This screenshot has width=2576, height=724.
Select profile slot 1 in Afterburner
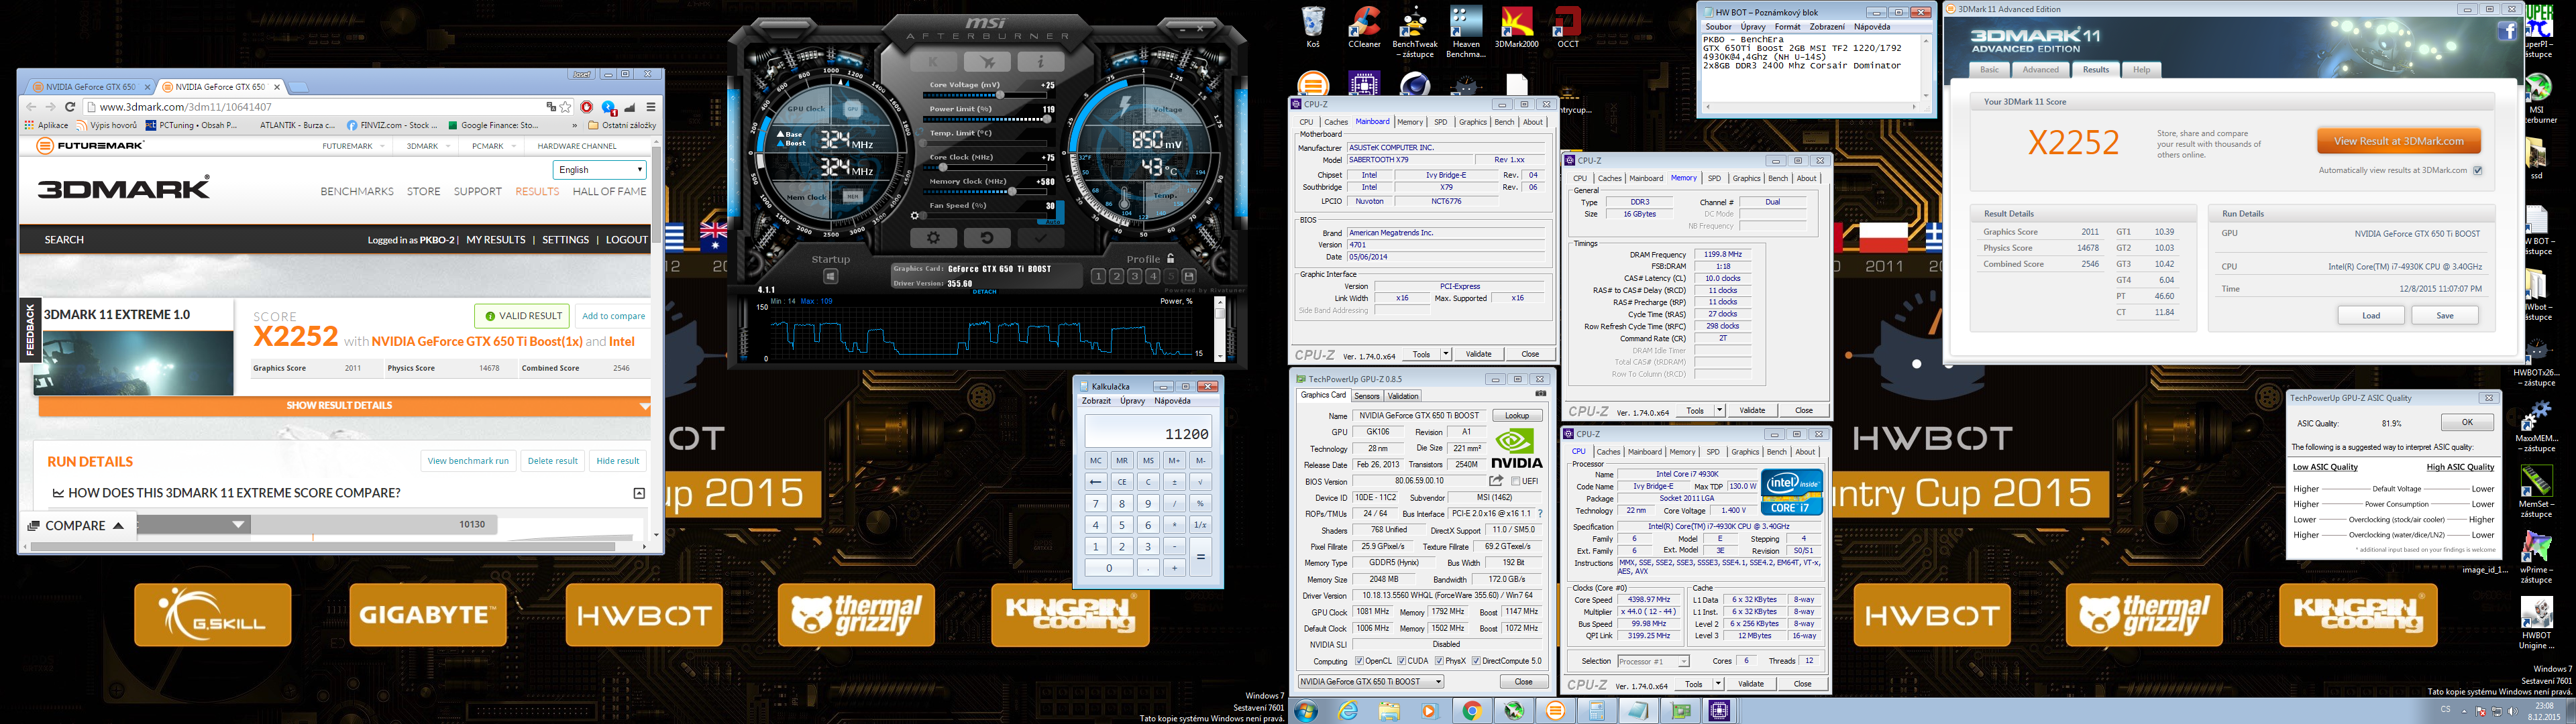pyautogui.click(x=1099, y=276)
